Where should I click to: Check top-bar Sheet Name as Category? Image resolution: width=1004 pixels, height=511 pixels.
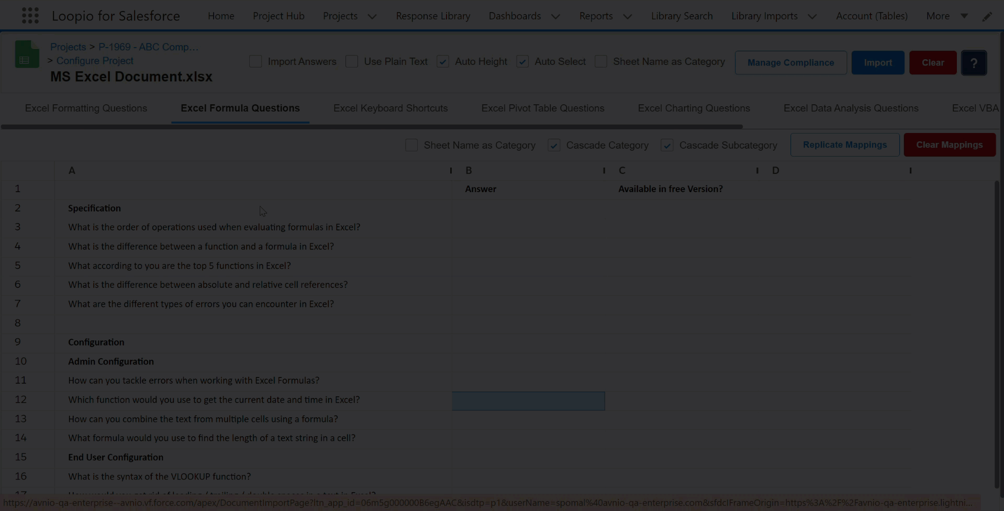(601, 62)
